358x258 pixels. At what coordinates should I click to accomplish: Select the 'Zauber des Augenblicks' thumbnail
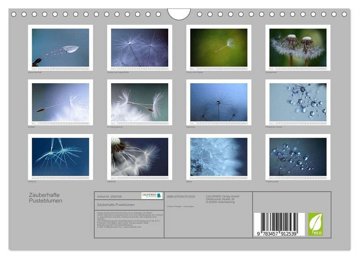click(140, 47)
